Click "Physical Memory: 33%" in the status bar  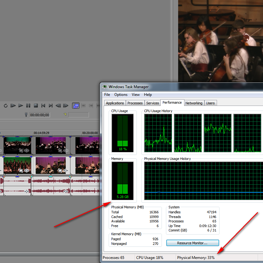pos(196,258)
